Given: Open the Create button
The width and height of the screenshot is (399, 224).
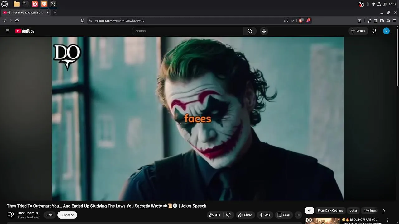Looking at the screenshot, I should click(x=358, y=31).
